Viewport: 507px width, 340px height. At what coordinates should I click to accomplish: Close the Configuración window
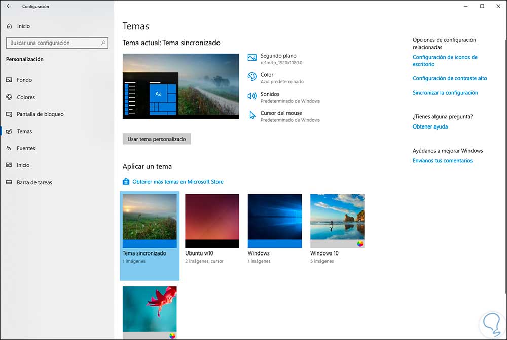pos(498,6)
